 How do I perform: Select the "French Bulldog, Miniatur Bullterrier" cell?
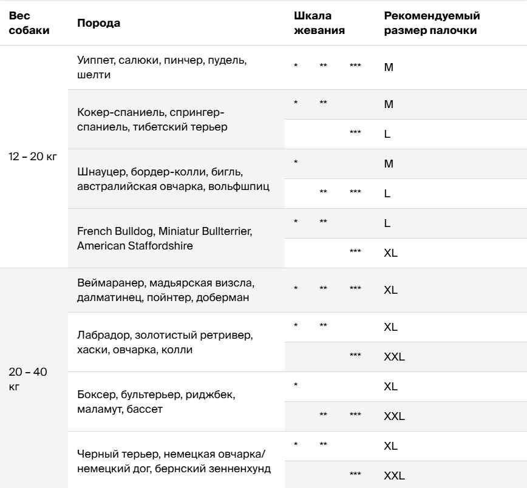[164, 239]
